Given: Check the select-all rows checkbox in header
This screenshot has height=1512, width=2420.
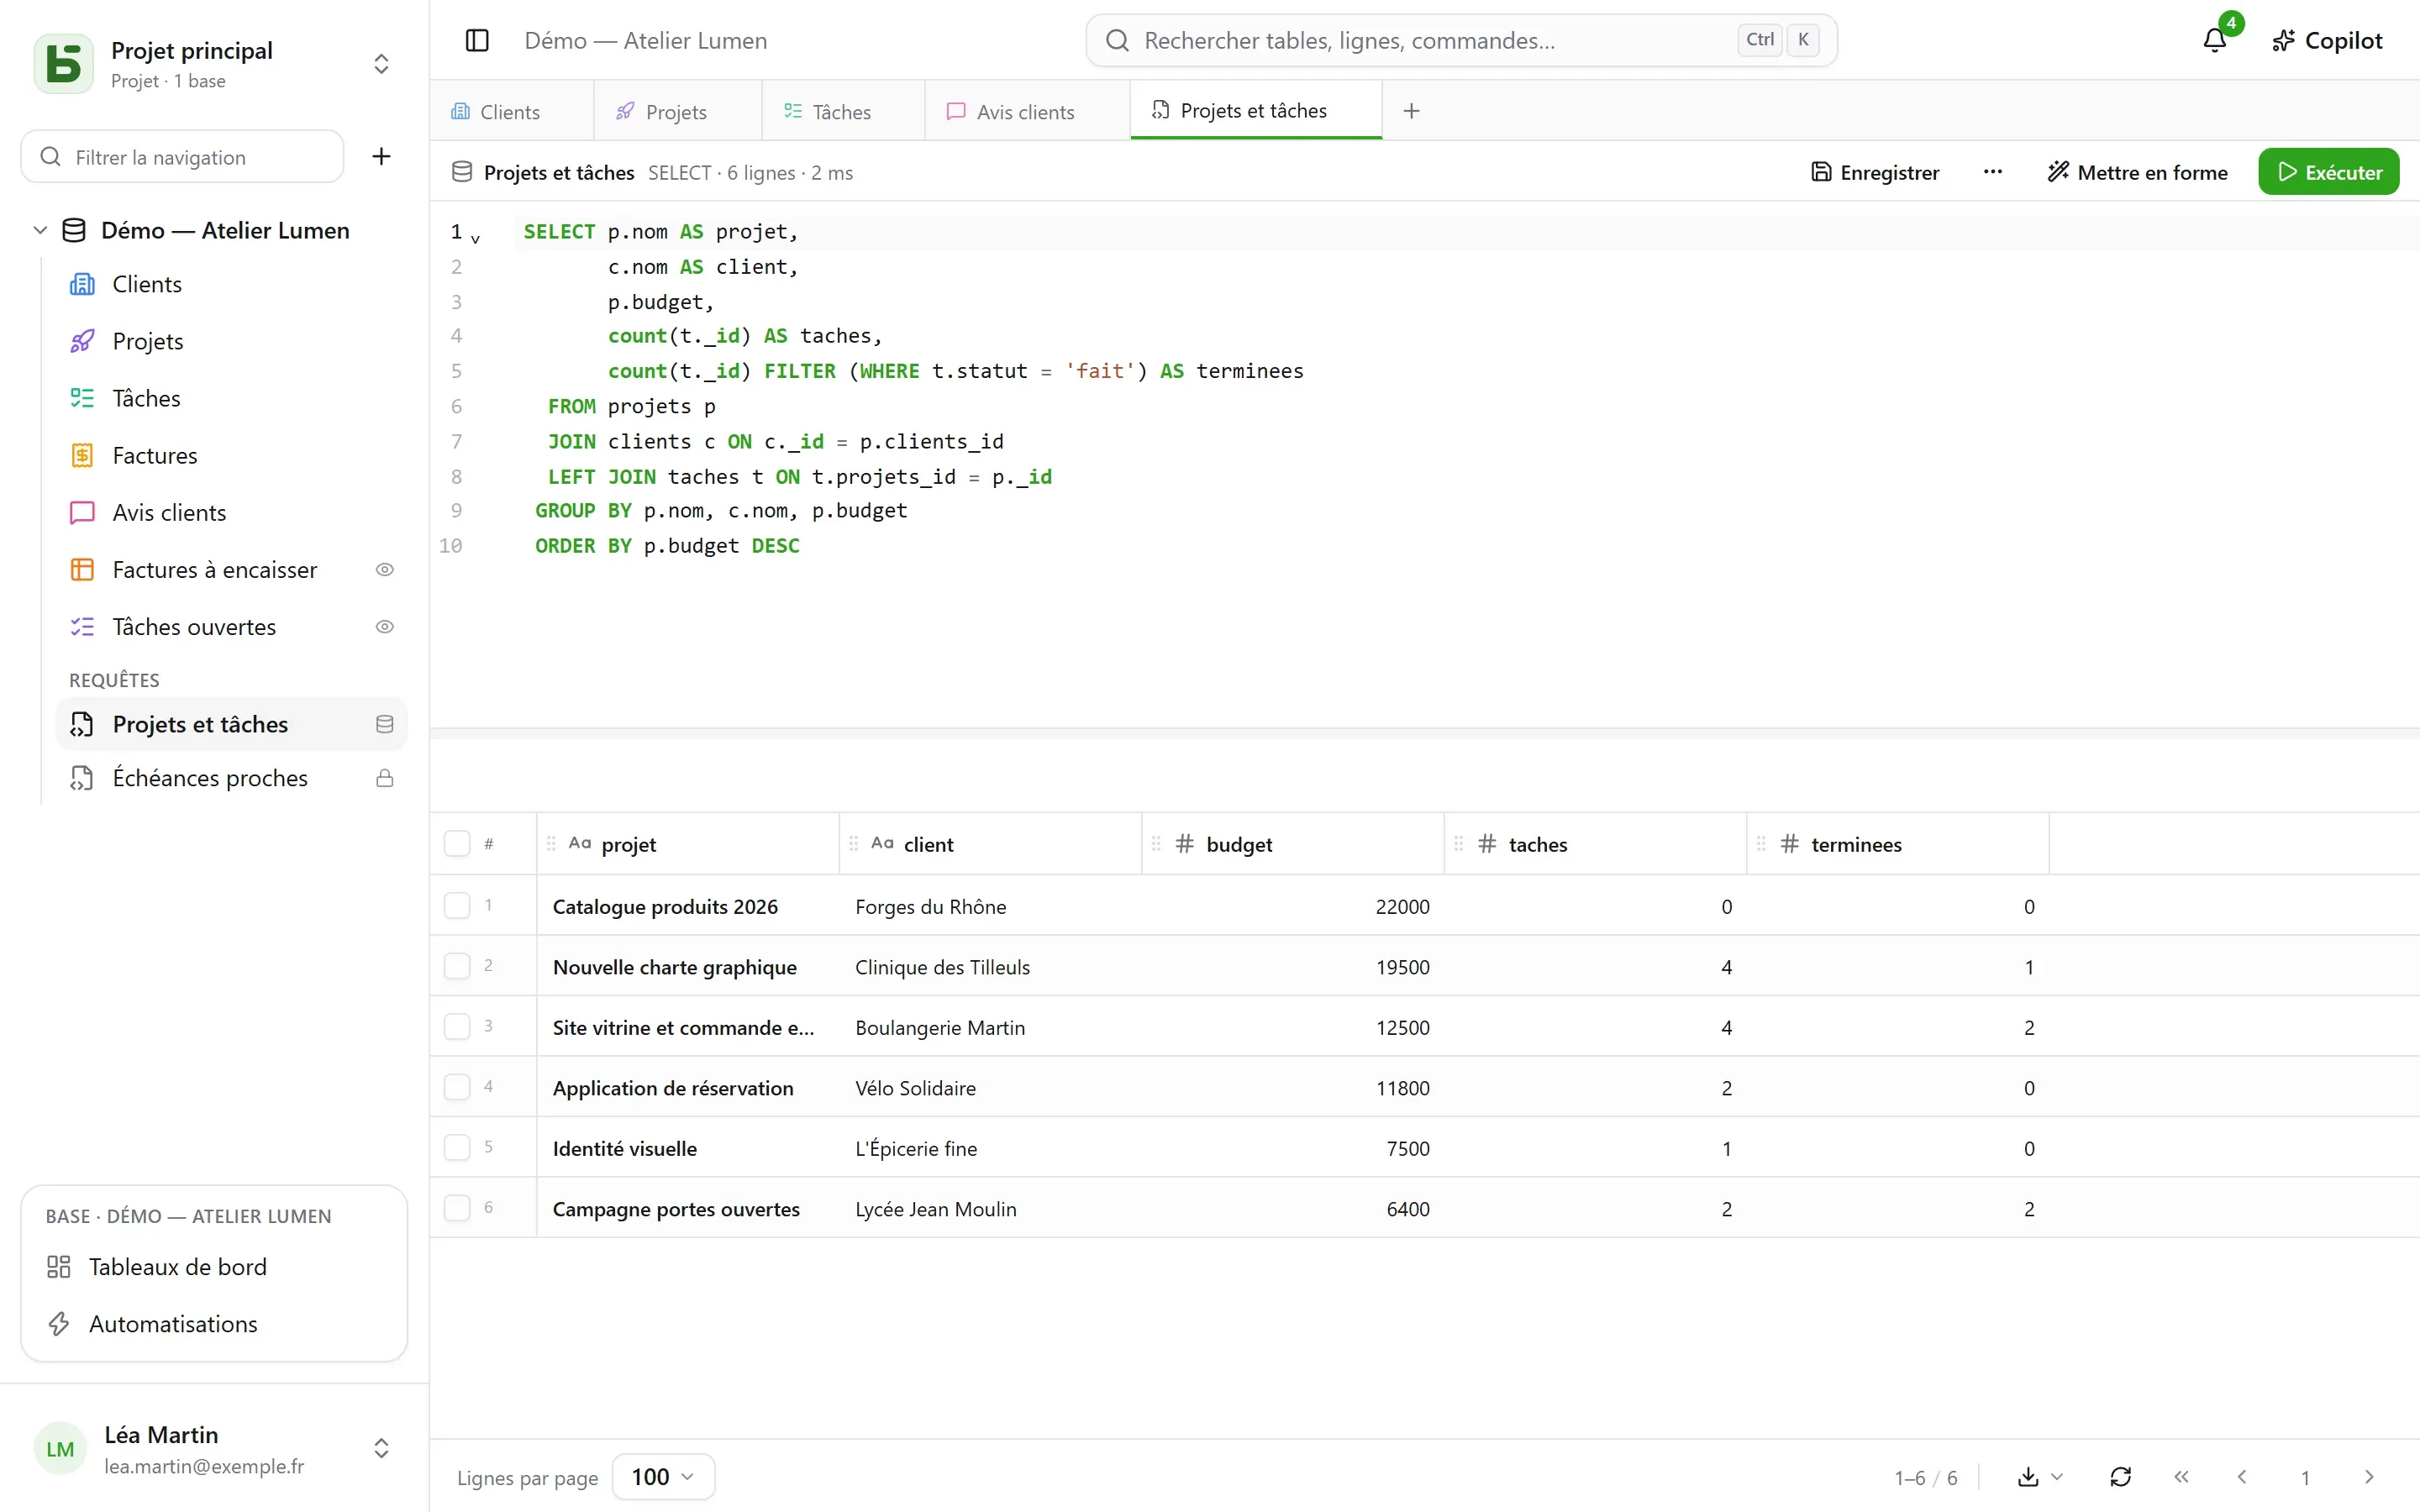Looking at the screenshot, I should 457,843.
